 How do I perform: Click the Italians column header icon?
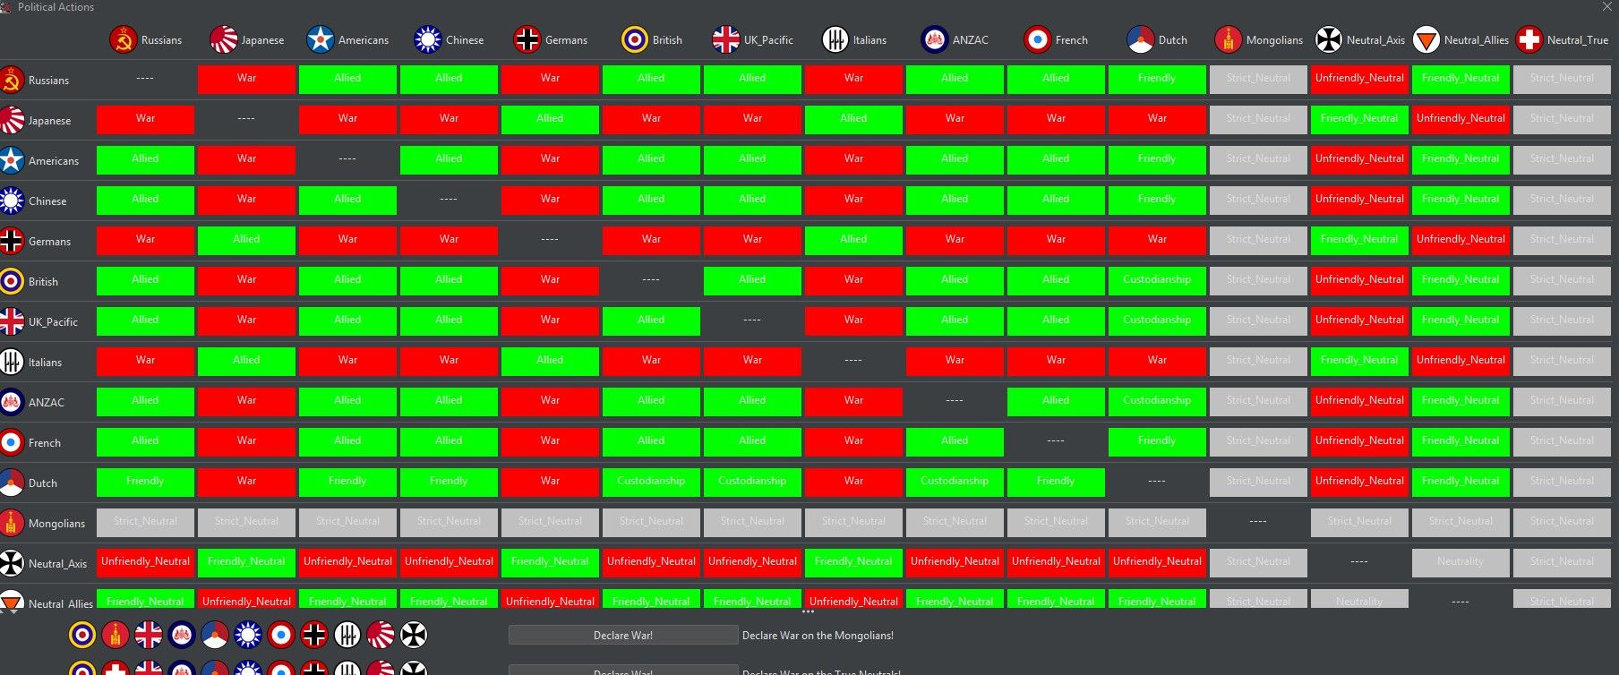[835, 39]
